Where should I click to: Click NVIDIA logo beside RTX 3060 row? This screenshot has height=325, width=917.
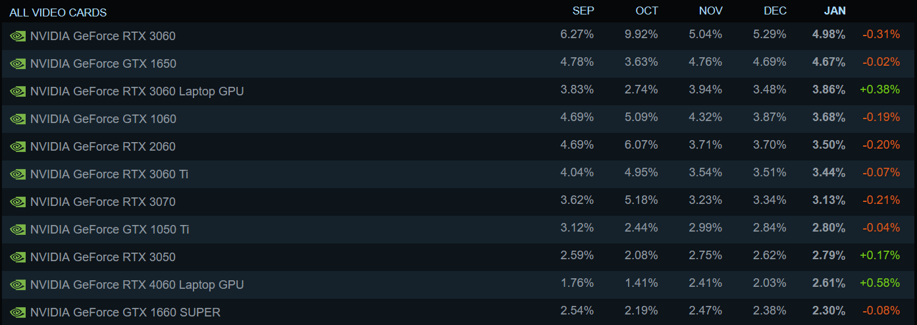tap(18, 36)
